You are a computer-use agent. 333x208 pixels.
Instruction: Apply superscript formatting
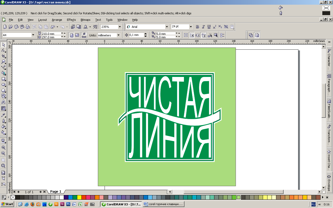coord(215,27)
